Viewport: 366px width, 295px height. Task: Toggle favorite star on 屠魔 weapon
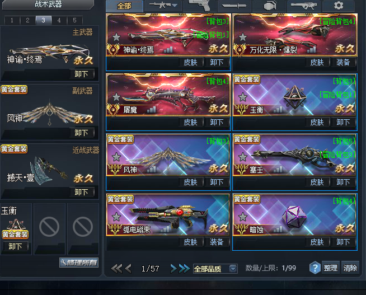pos(116,97)
